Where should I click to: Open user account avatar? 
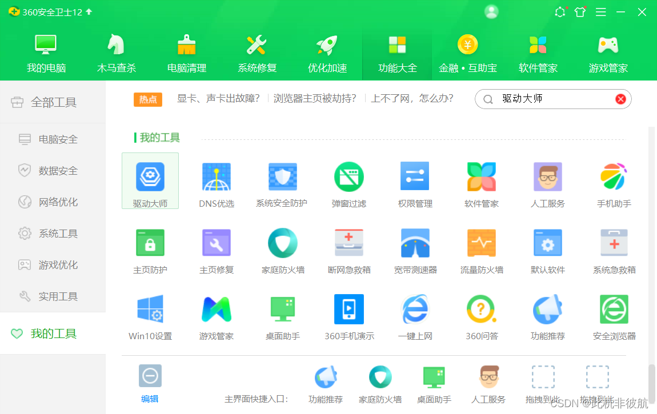(x=491, y=12)
